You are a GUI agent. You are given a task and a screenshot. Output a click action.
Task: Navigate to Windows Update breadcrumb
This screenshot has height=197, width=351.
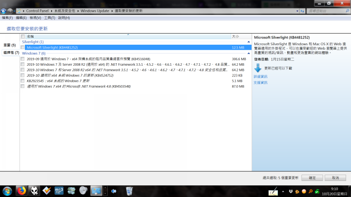pyautogui.click(x=95, y=11)
